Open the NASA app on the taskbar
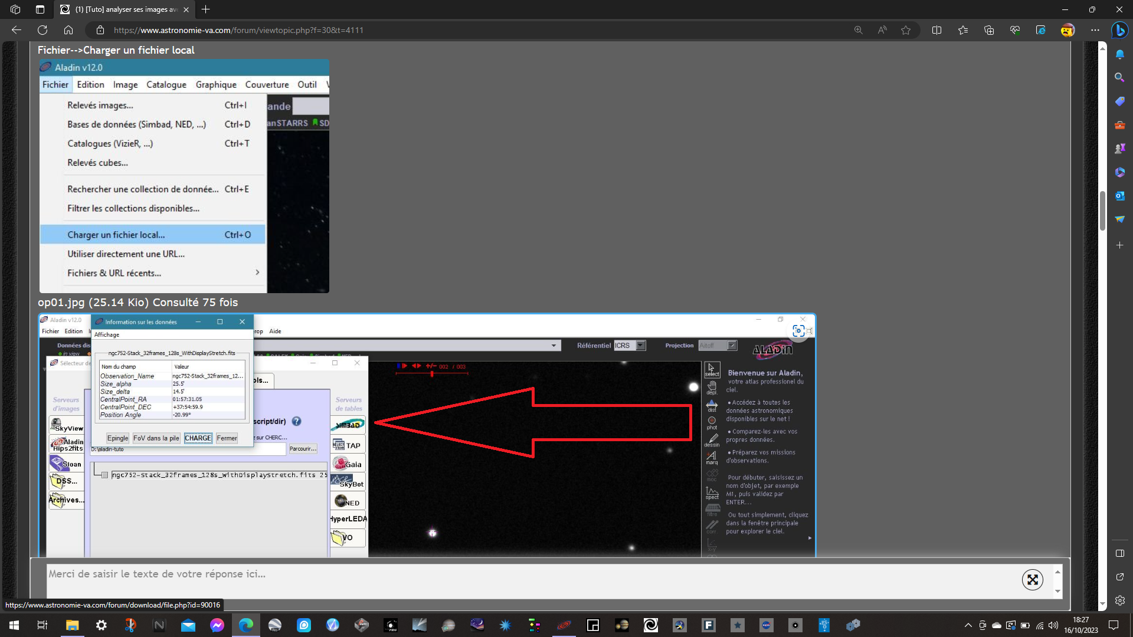This screenshot has height=637, width=1133. [x=767, y=625]
